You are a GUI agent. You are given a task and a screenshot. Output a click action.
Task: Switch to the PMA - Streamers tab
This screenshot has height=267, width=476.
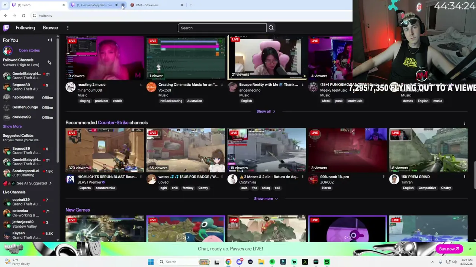[156, 5]
